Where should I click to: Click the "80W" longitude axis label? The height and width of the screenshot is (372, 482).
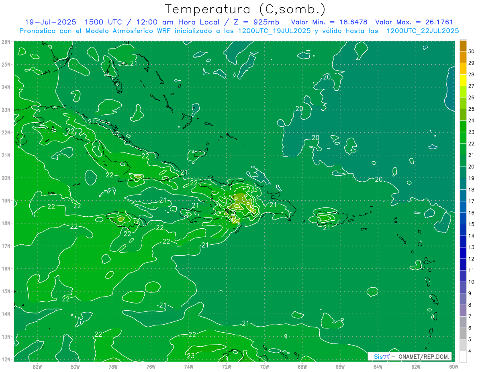[x=75, y=366]
